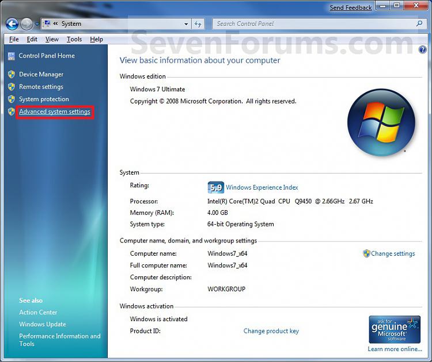Click the Back navigation arrow button
432x362 pixels.
(12, 24)
